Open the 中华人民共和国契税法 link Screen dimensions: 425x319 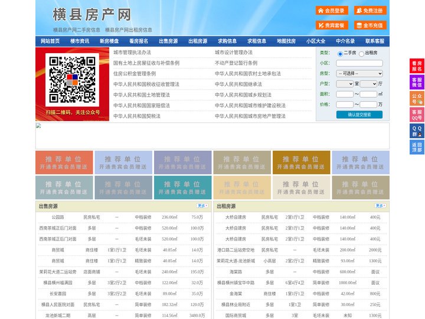137,116
